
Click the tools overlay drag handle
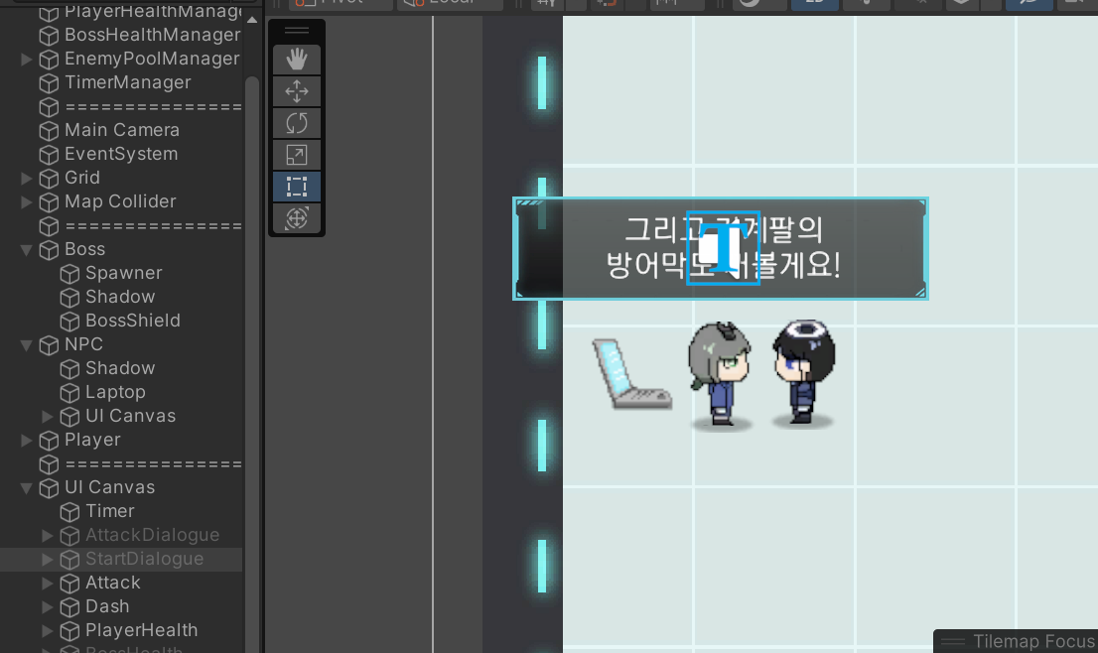296,31
